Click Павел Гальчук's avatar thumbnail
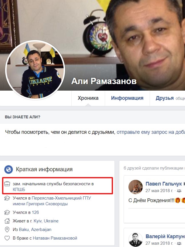185x247 pixels. tap(135, 187)
